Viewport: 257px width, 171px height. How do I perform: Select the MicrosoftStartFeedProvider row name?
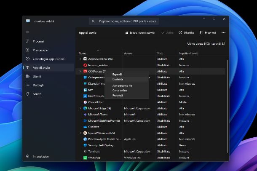point(104,121)
